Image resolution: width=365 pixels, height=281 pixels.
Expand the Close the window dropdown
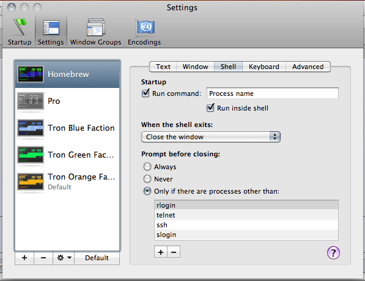(x=211, y=137)
